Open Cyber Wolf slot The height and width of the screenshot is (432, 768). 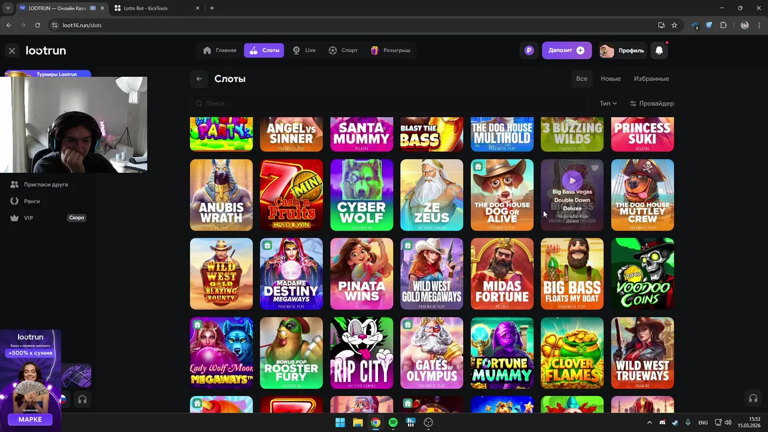(362, 195)
